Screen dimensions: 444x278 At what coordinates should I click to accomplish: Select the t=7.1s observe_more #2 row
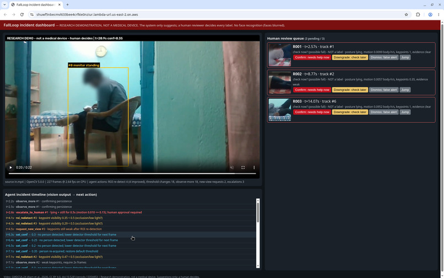(130, 263)
